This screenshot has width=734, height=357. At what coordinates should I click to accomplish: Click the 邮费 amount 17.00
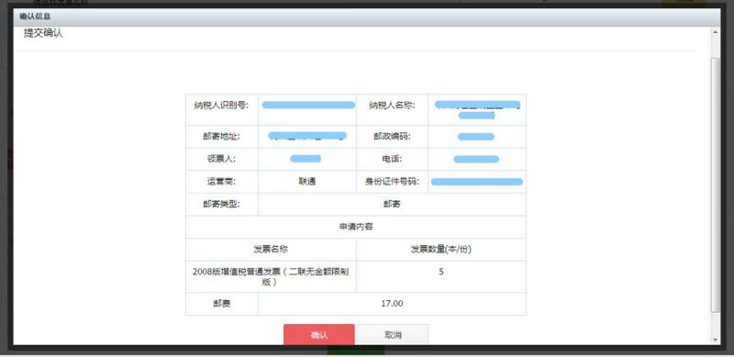(392, 304)
